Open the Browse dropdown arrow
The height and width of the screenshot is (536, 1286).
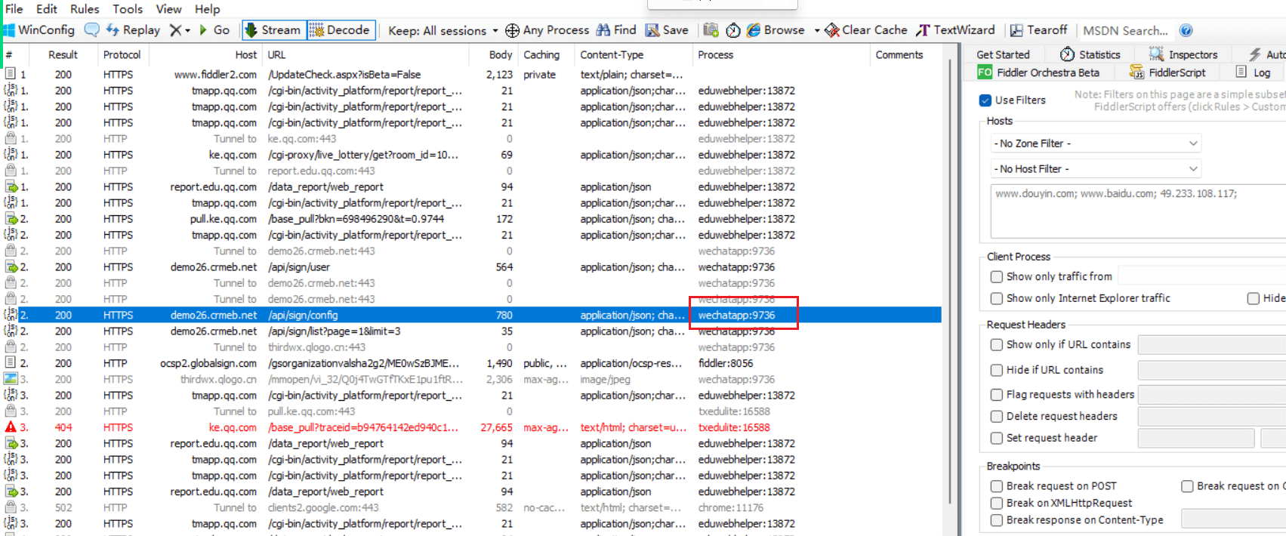click(x=817, y=31)
